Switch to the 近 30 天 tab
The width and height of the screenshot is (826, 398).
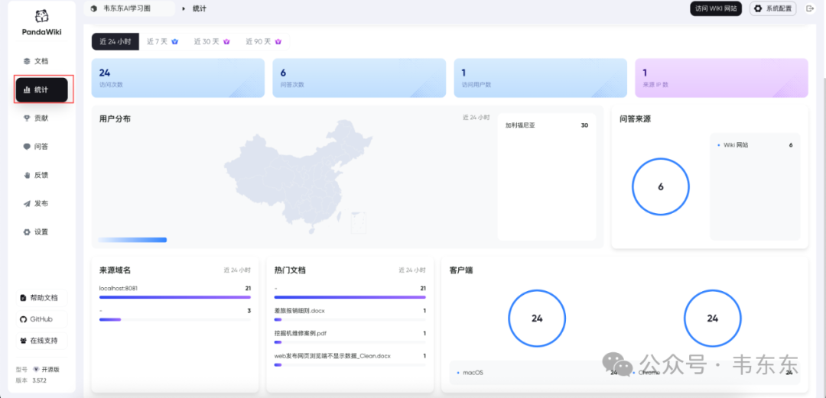(x=212, y=41)
